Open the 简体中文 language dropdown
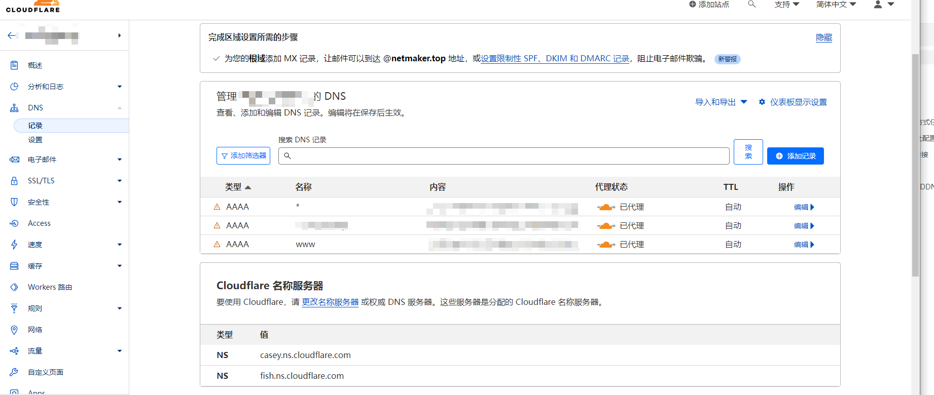This screenshot has height=395, width=934. click(x=836, y=4)
